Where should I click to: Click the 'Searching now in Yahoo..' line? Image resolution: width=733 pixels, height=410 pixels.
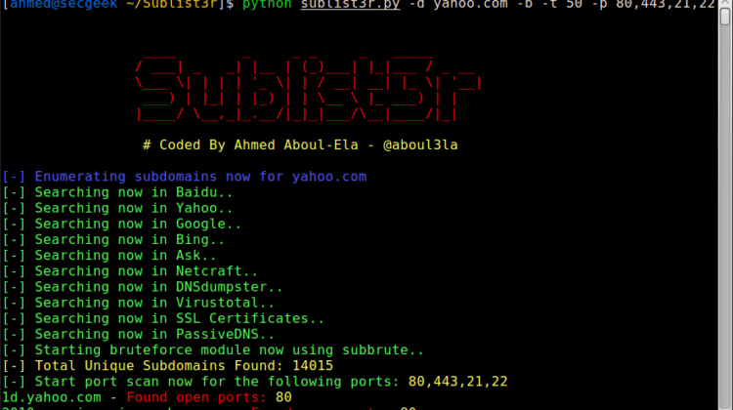pos(117,208)
